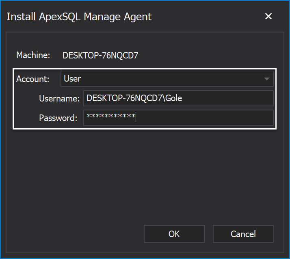Click the Username label
The height and width of the screenshot is (259, 290).
pos(59,98)
